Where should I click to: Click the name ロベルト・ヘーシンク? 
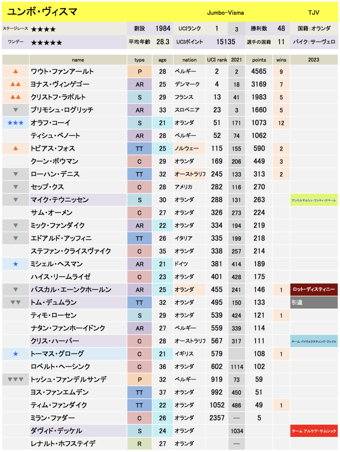(60, 366)
